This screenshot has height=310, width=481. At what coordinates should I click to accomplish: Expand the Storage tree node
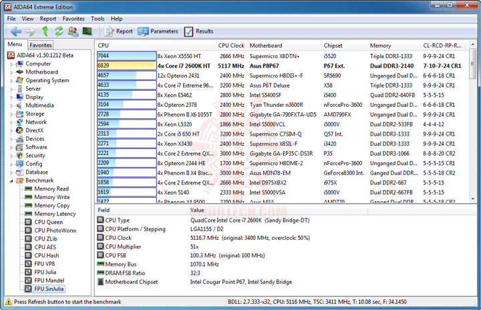pyautogui.click(x=11, y=114)
